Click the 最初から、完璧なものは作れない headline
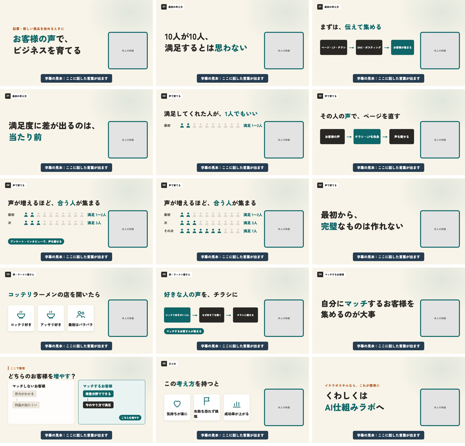 362,220
